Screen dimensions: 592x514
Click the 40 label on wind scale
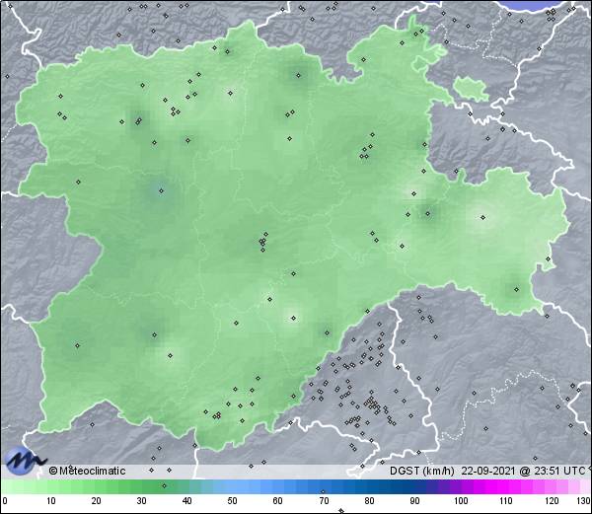(187, 501)
